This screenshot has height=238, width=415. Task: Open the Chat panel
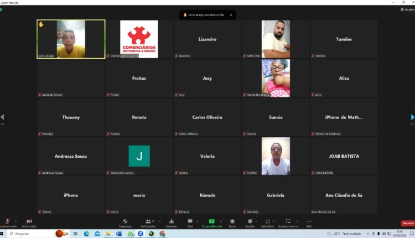[190, 222]
